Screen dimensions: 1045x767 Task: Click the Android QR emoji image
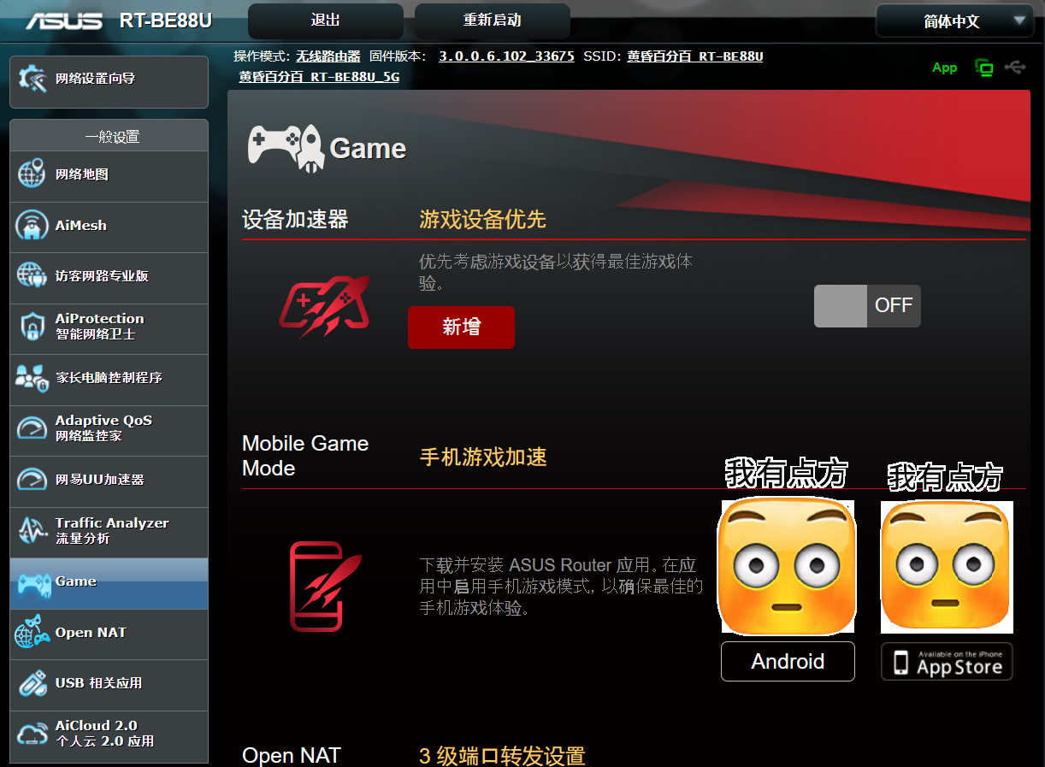[788, 567]
